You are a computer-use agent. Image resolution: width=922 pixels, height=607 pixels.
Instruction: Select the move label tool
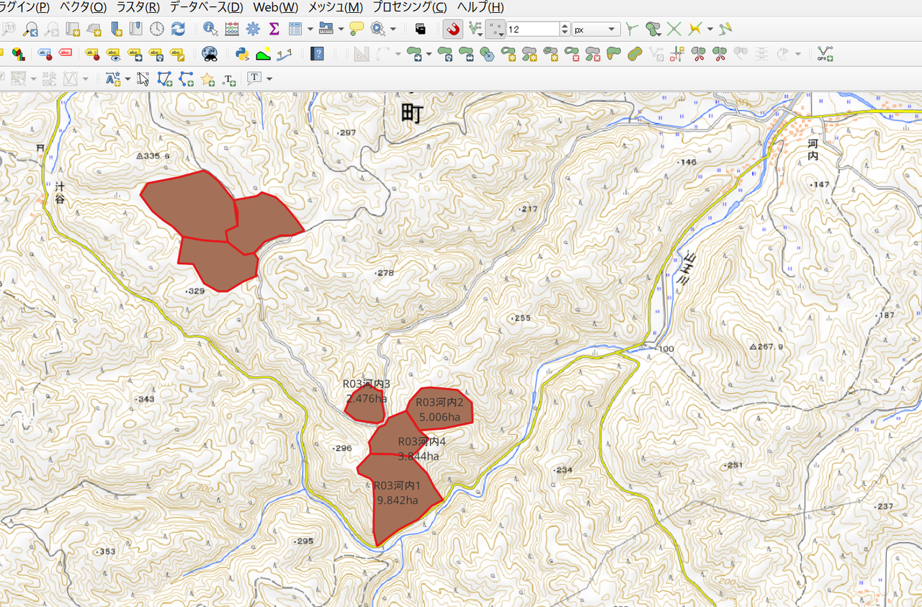[x=135, y=53]
